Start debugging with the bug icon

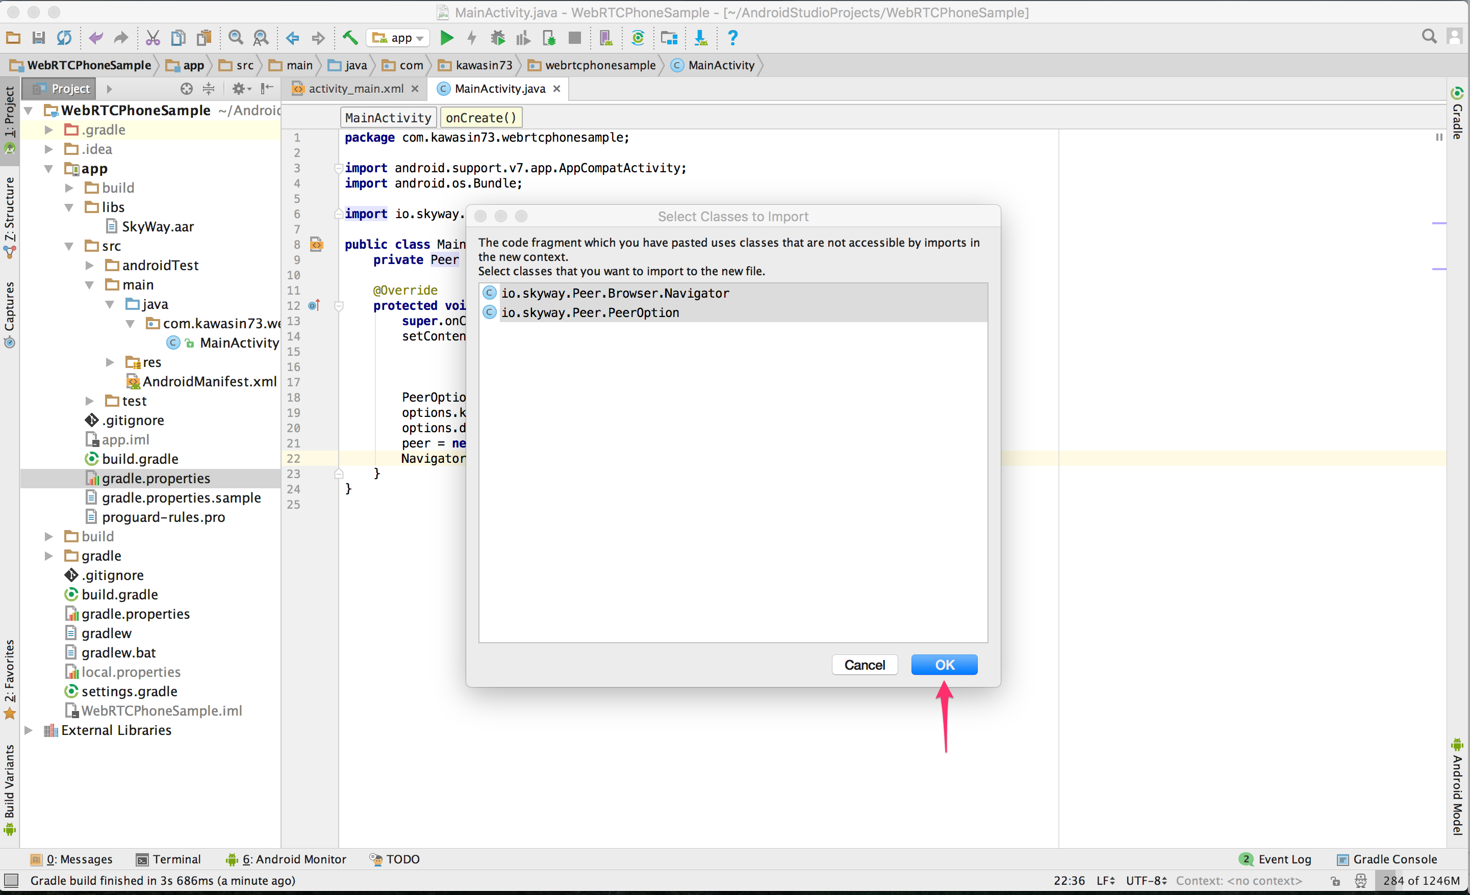click(x=497, y=38)
